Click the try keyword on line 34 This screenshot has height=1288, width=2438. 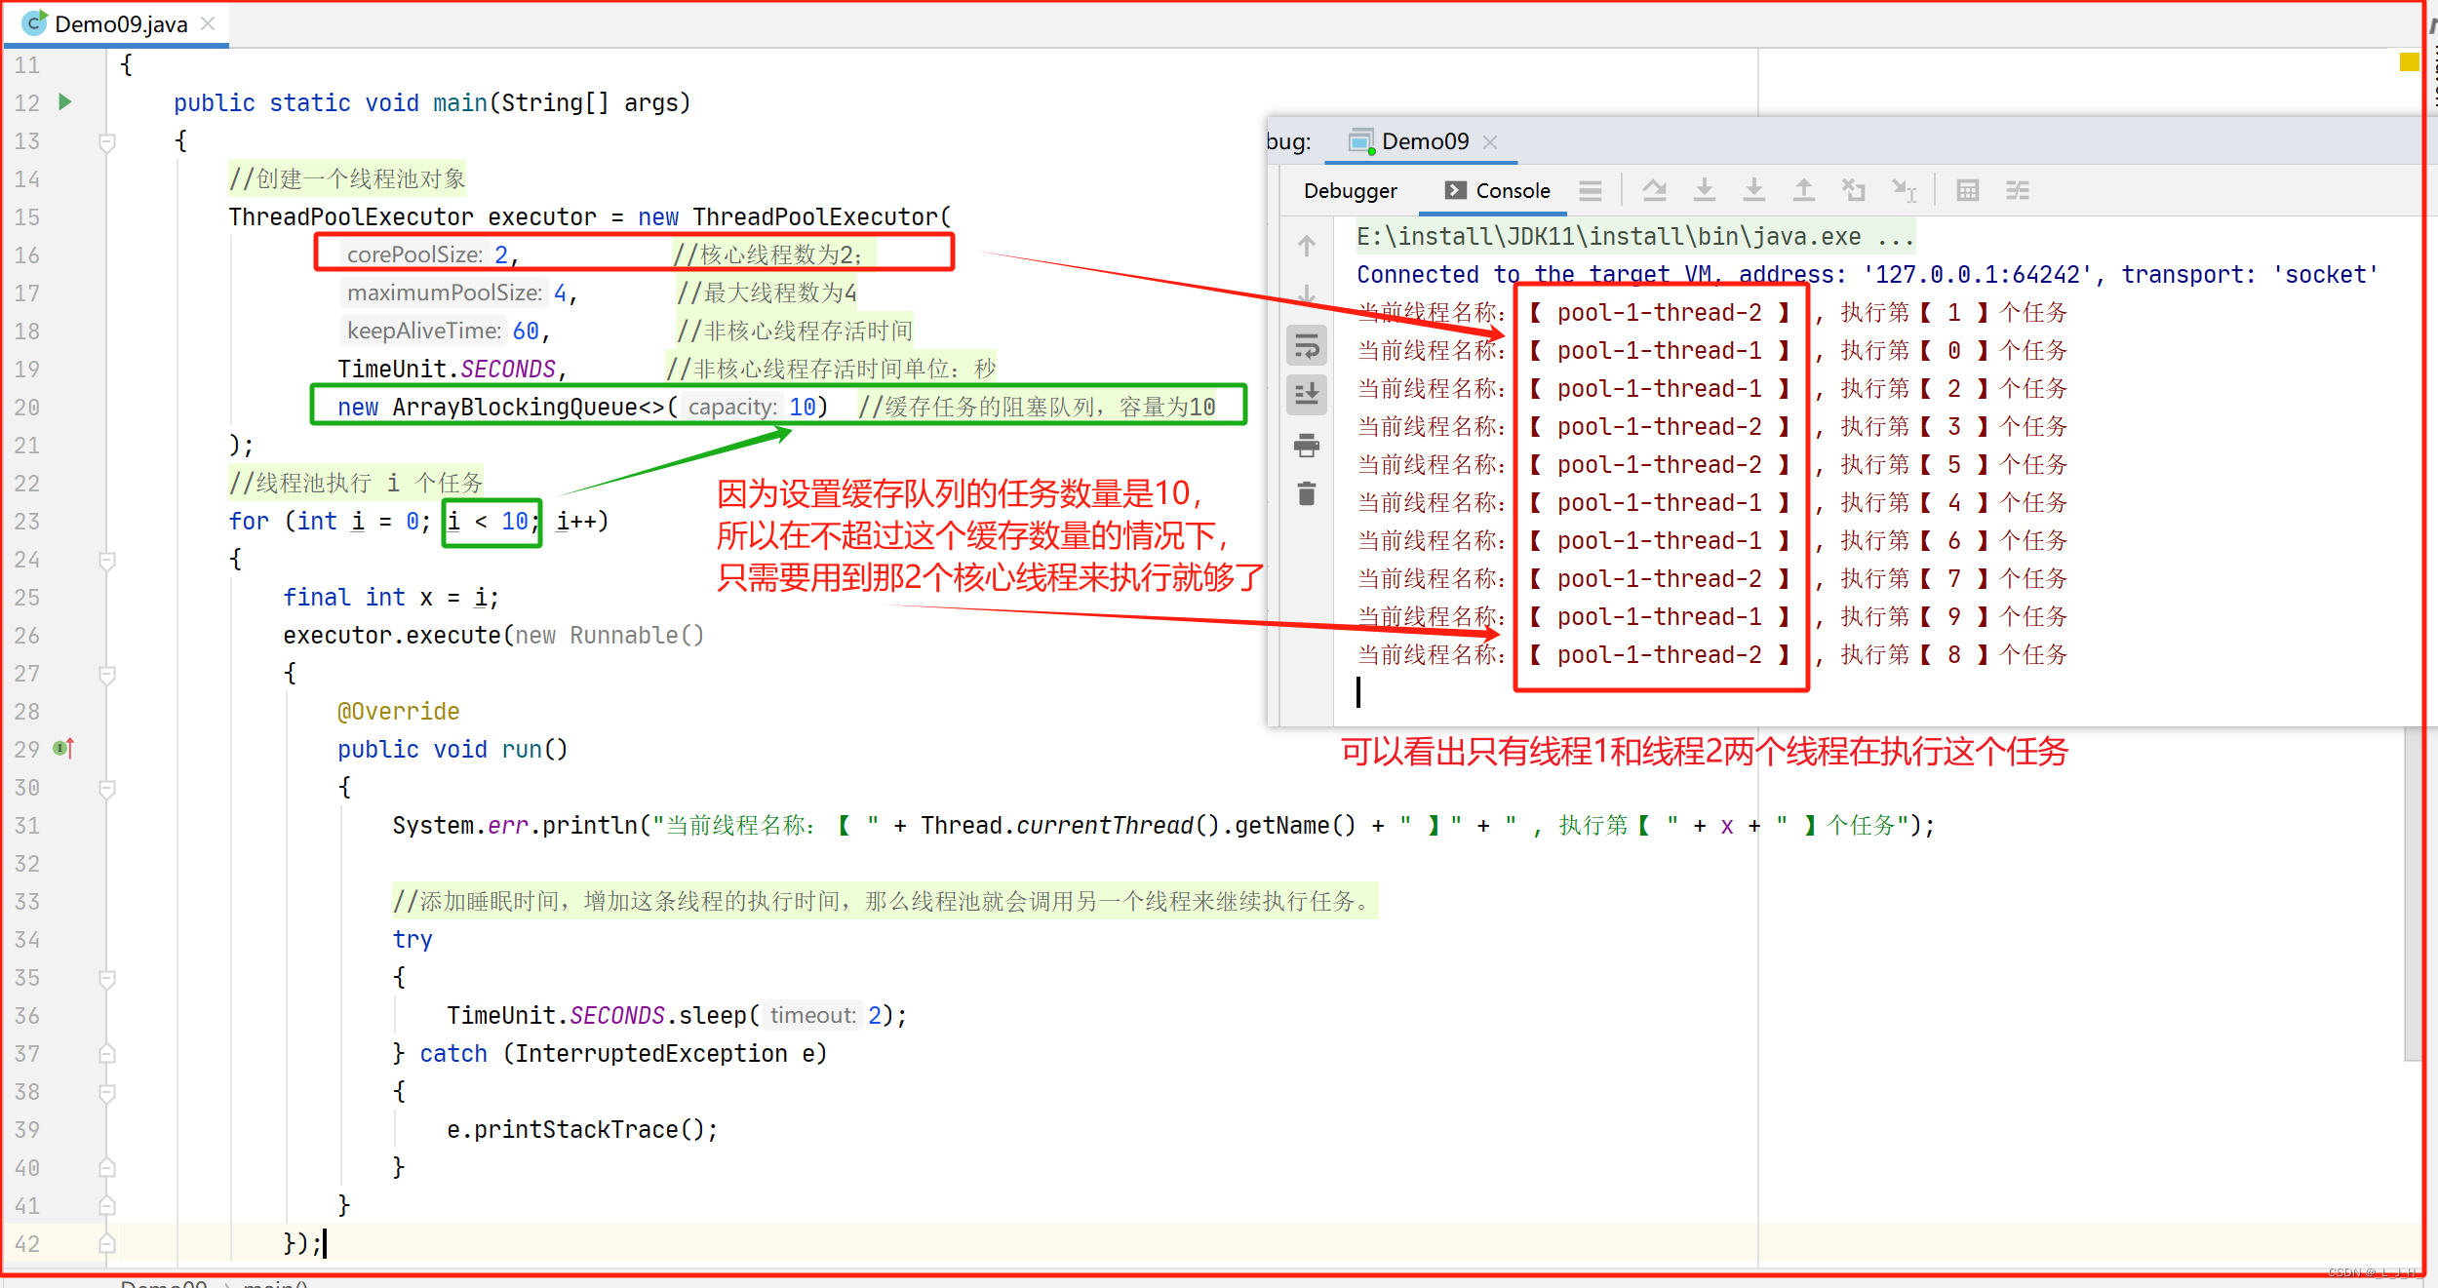click(x=413, y=939)
